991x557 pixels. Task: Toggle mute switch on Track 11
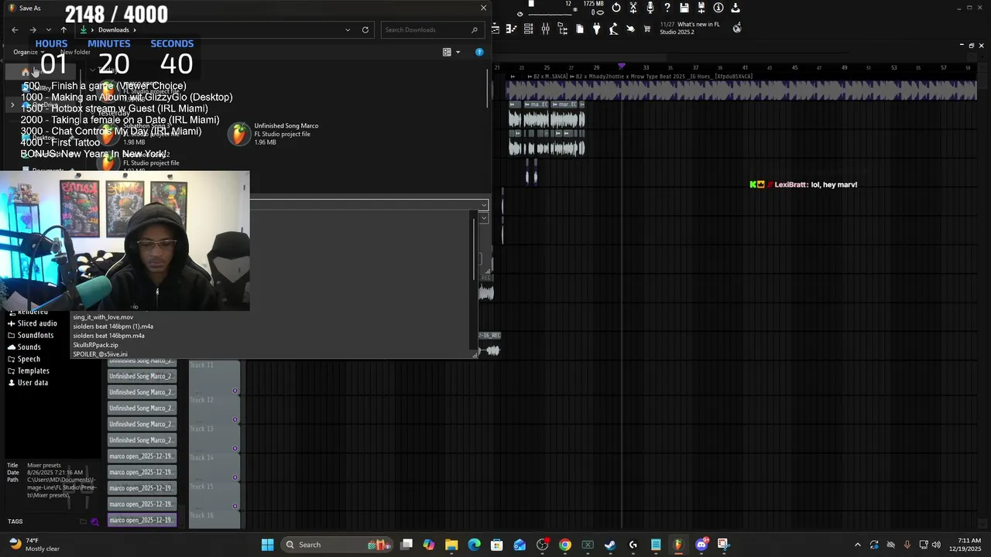(x=235, y=391)
